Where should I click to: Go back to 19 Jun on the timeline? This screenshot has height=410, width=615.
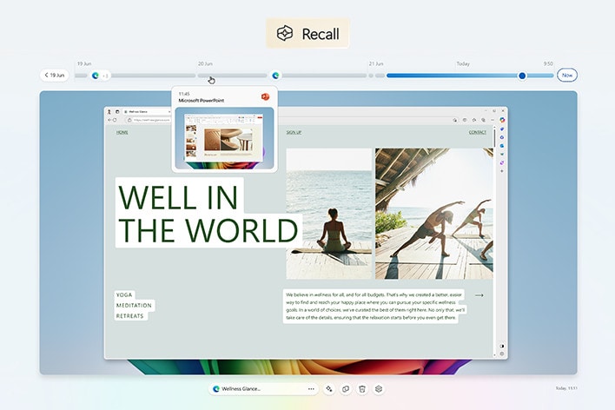pos(54,76)
